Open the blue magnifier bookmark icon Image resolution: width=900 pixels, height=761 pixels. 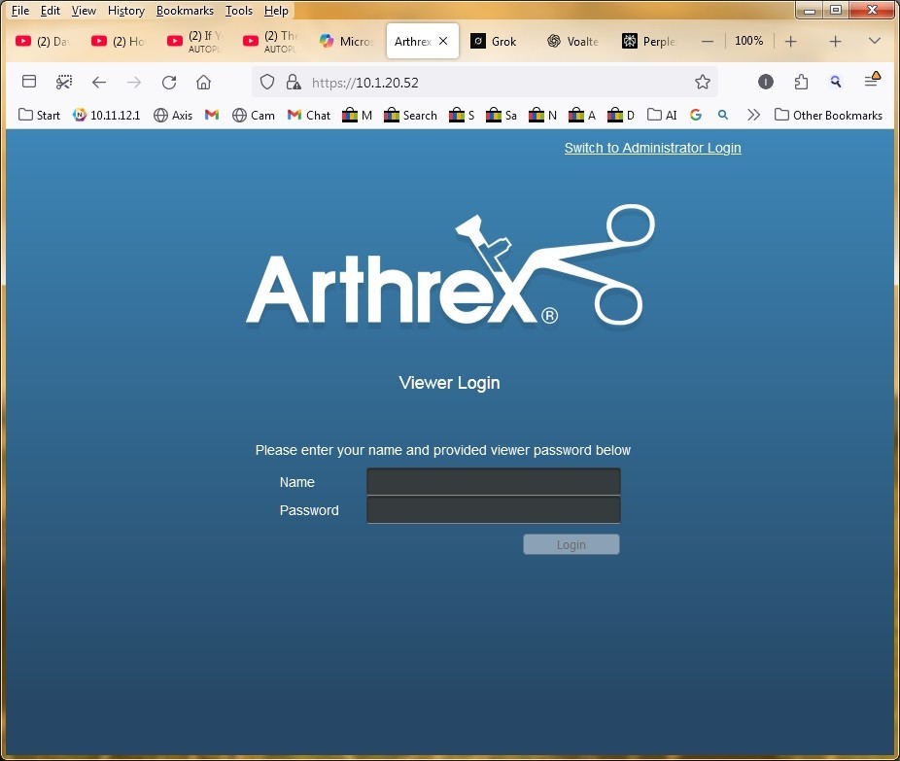click(723, 116)
